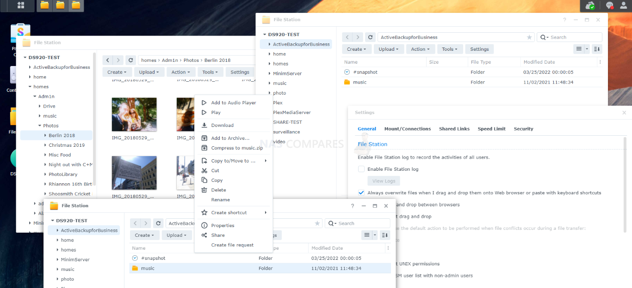Open help in lower File Station title bar
Screen dimensions: 632x288
click(x=353, y=206)
